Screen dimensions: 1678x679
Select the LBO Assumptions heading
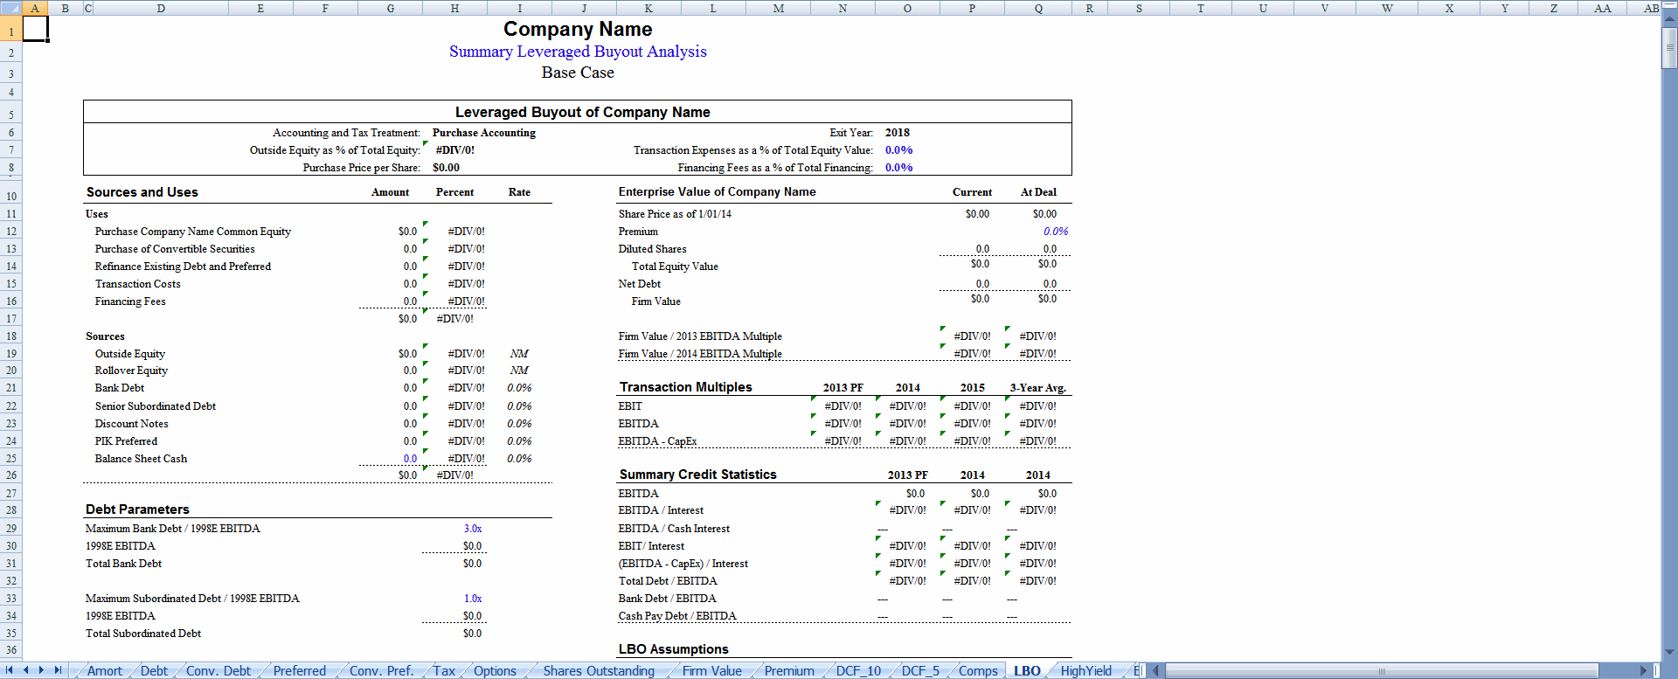click(674, 649)
